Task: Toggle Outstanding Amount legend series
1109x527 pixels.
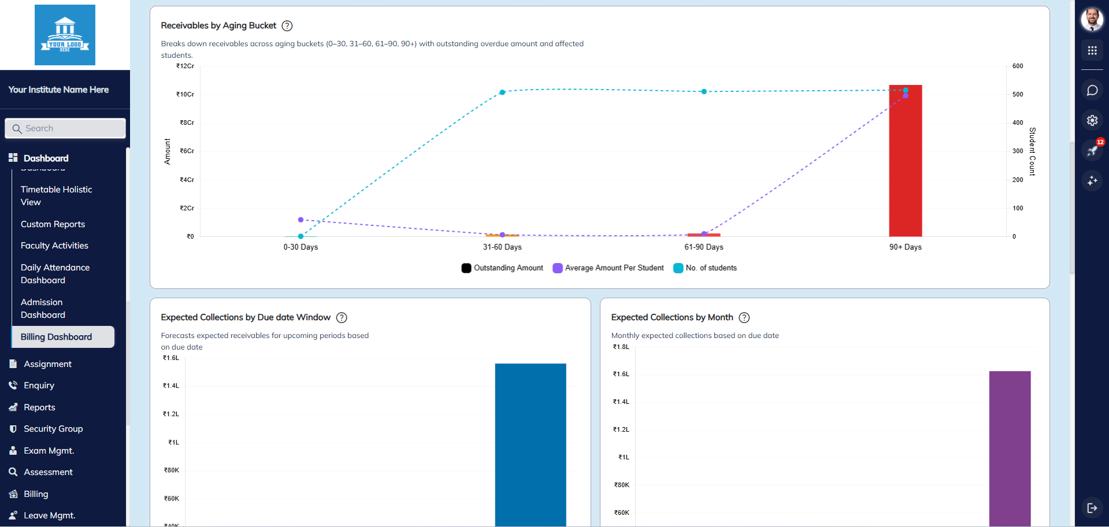Action: tap(502, 268)
